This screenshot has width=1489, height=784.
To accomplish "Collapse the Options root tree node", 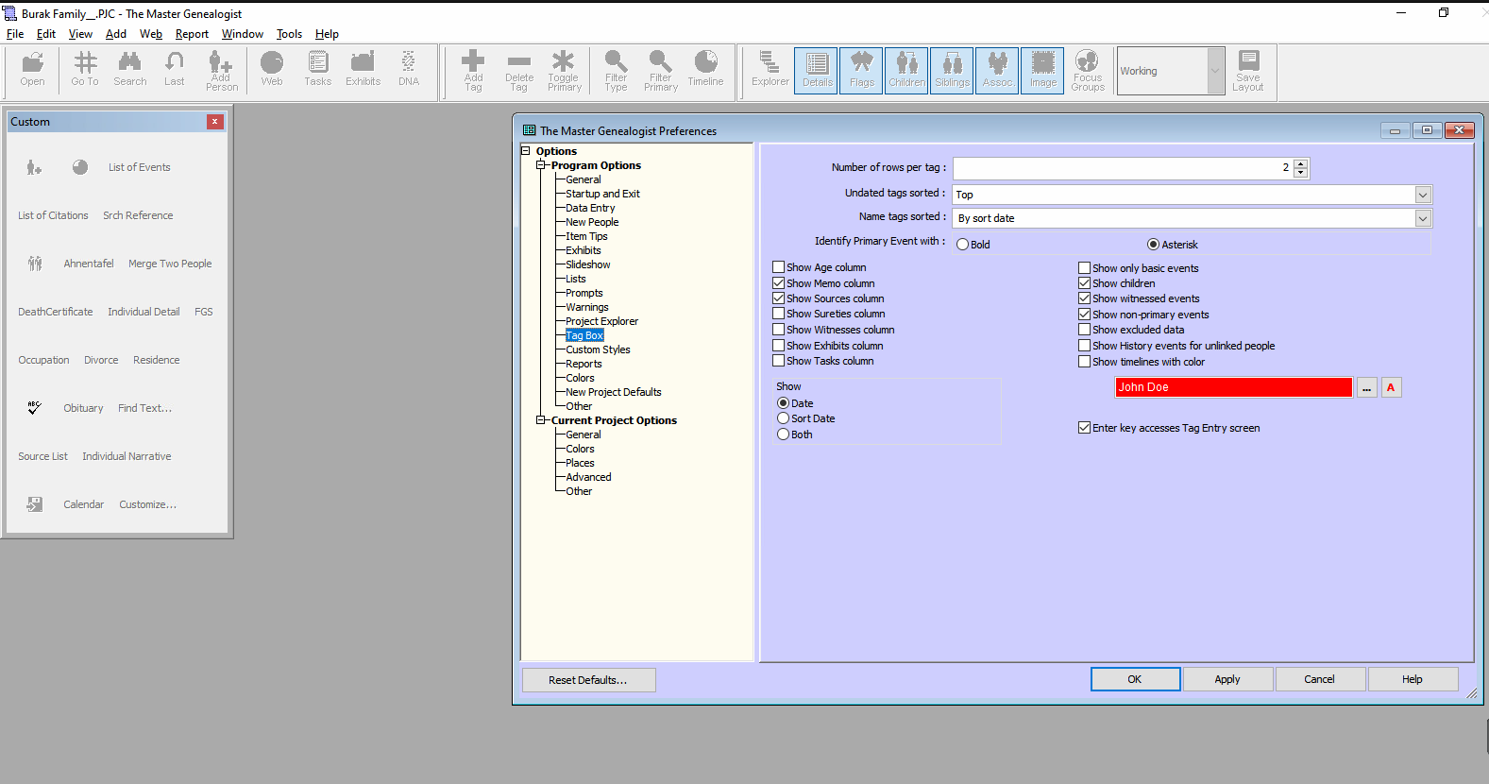I will tap(527, 151).
